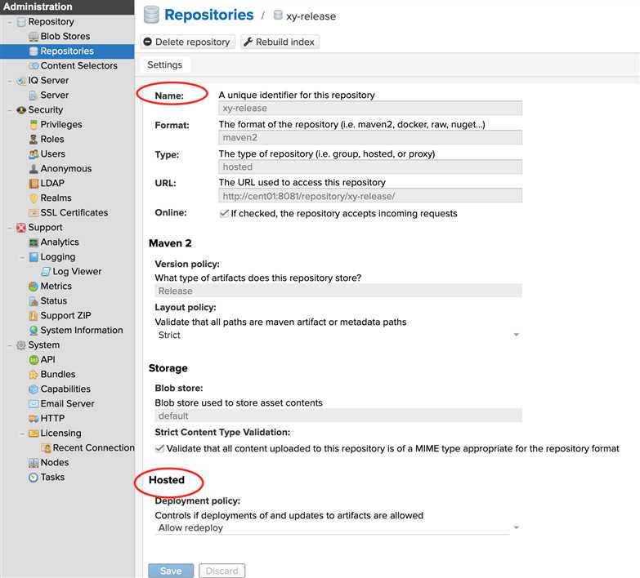
Task: Click the LDAP book icon
Action: (x=34, y=184)
